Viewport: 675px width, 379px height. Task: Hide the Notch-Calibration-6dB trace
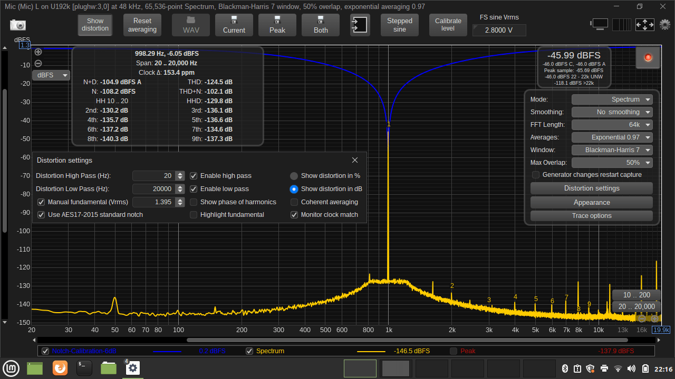tap(45, 351)
